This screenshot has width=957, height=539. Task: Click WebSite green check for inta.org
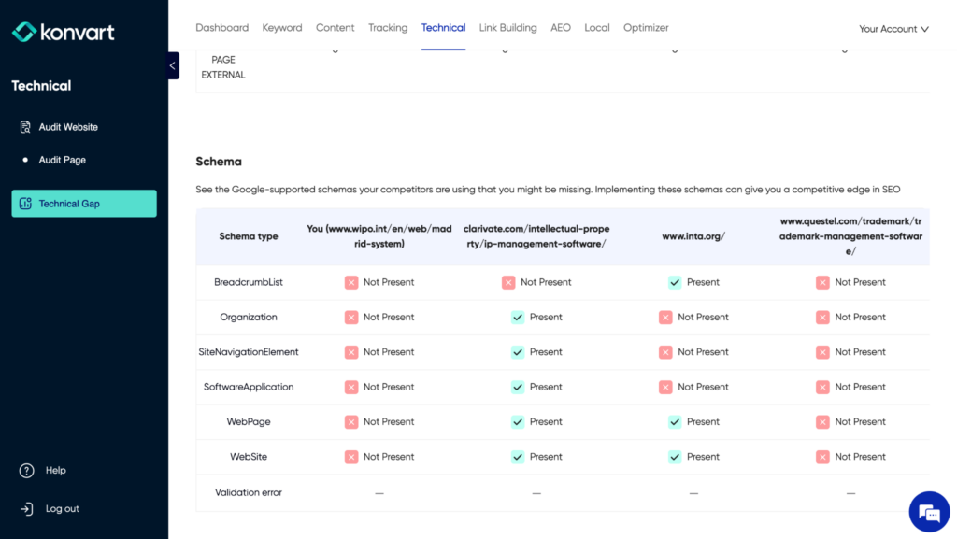[x=675, y=456]
